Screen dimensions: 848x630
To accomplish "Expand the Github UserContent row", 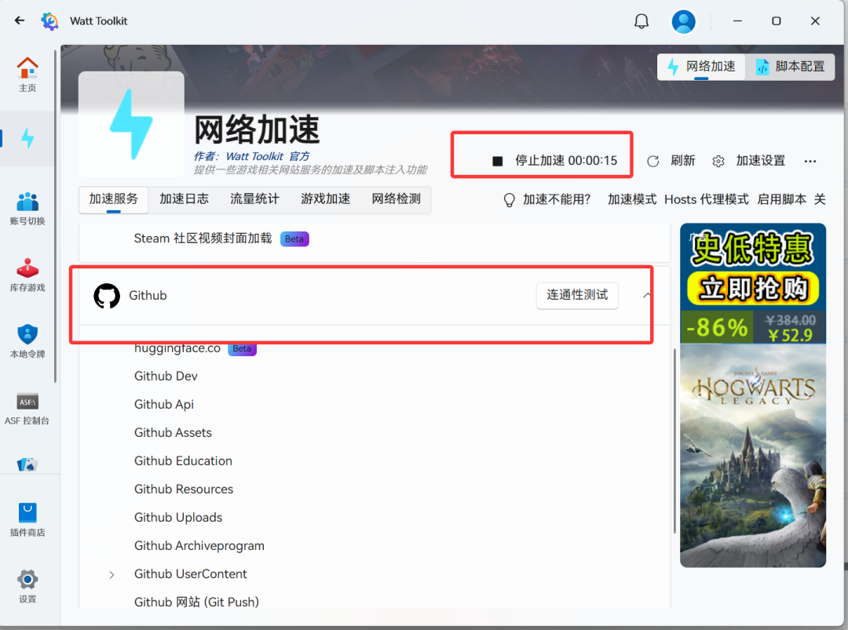I will [111, 574].
